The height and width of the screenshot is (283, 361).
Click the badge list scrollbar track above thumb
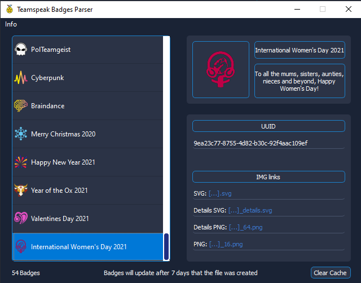pyautogui.click(x=166, y=135)
